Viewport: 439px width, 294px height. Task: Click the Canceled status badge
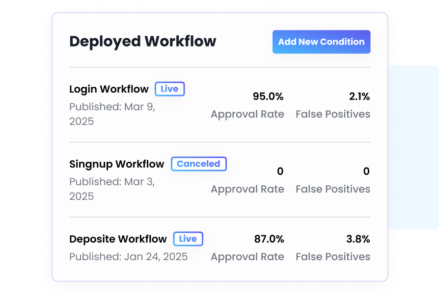pos(198,164)
